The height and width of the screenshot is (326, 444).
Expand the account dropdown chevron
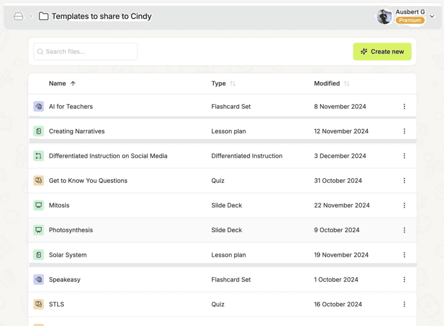(432, 16)
